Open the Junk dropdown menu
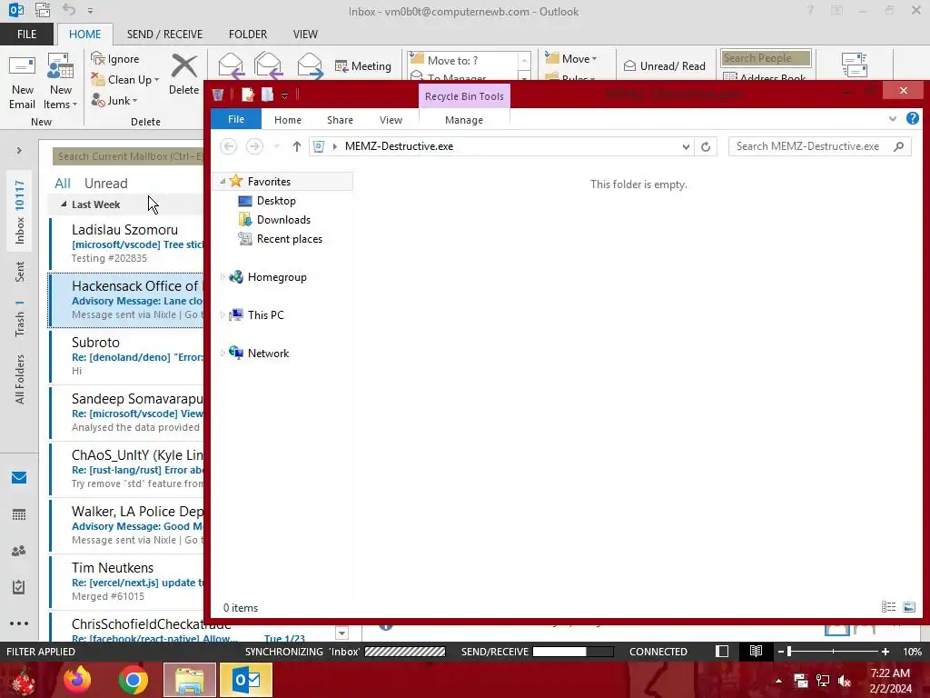Screen dimensions: 930x698 pos(114,100)
